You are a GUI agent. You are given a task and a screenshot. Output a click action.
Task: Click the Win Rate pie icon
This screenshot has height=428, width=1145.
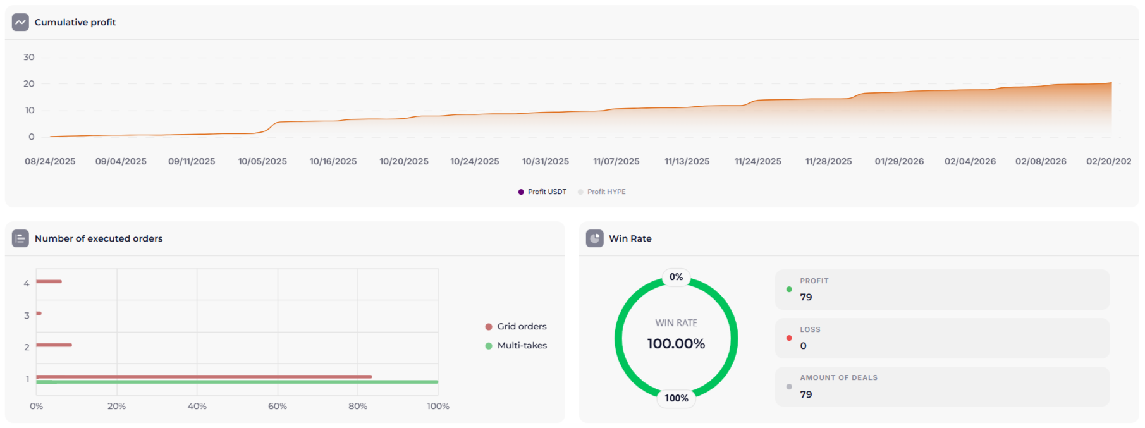[594, 238]
